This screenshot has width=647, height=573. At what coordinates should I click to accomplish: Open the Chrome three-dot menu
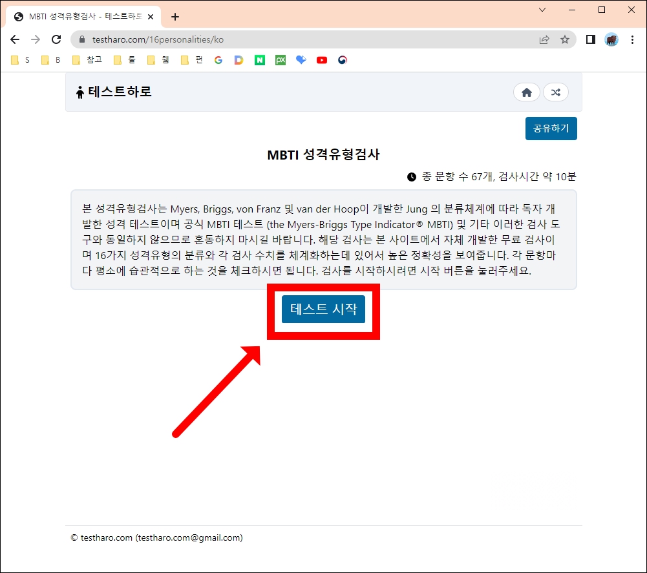pyautogui.click(x=632, y=39)
